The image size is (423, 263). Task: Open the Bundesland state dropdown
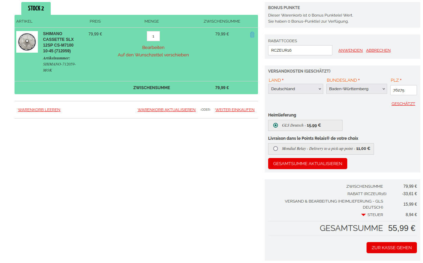pos(356,89)
